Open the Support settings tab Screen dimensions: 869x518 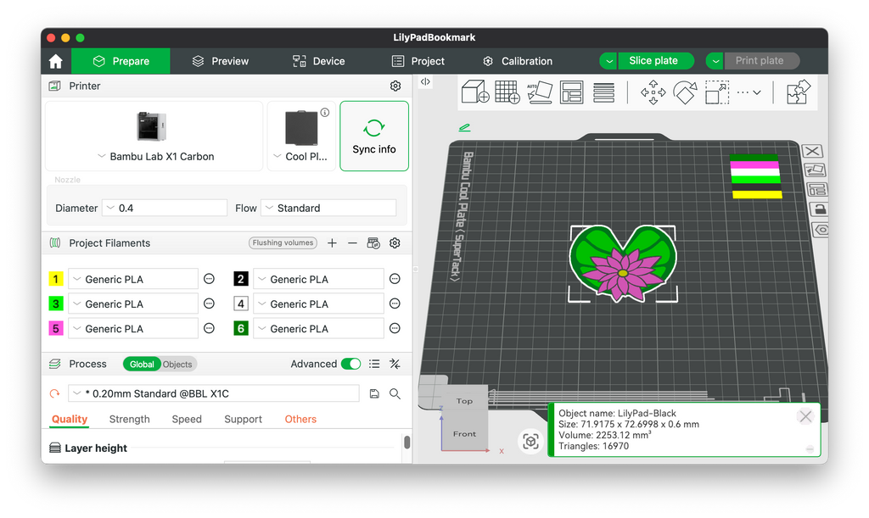(x=243, y=419)
